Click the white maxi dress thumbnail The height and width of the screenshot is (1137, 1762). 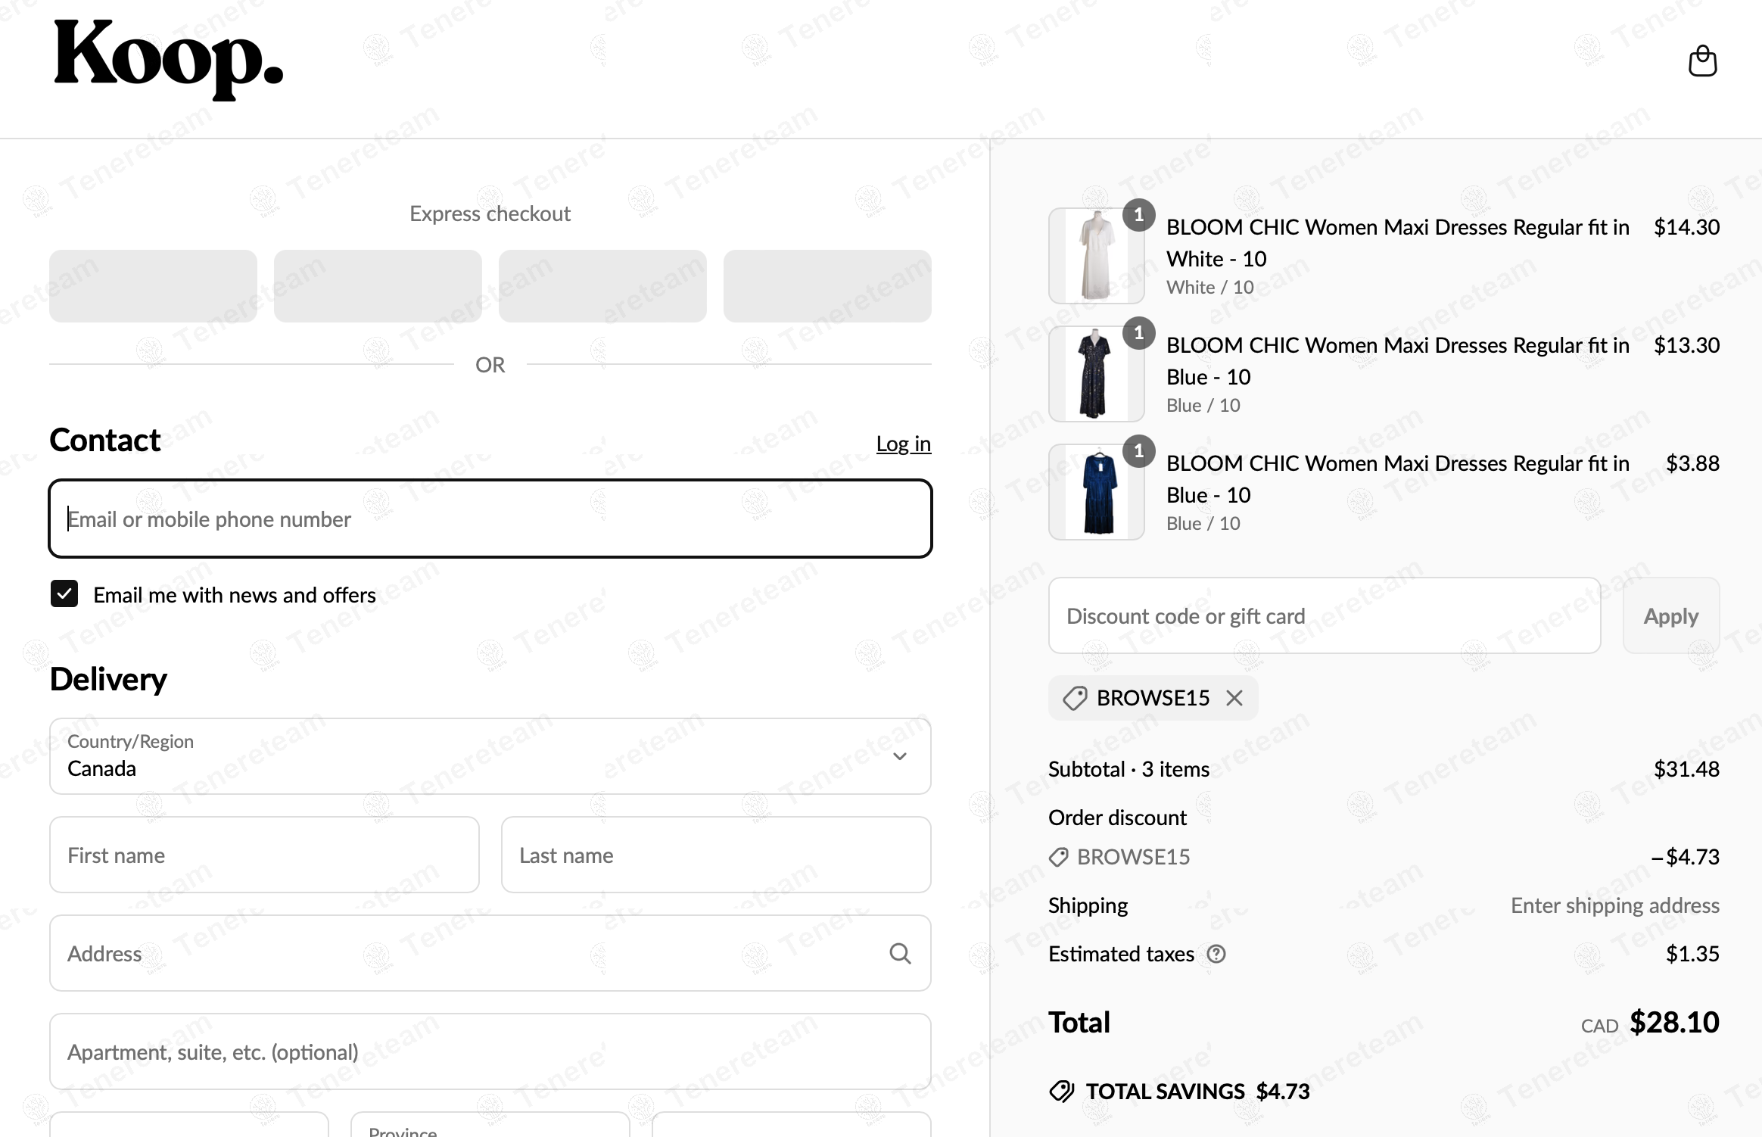[x=1096, y=256]
